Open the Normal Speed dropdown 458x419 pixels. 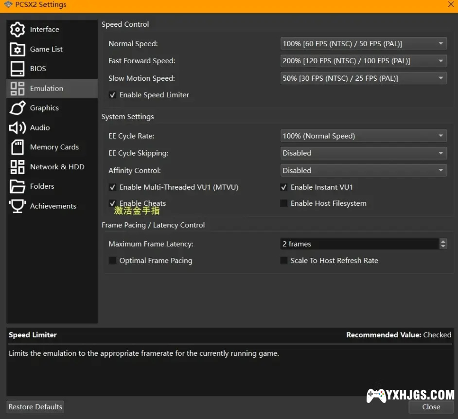[x=363, y=44]
